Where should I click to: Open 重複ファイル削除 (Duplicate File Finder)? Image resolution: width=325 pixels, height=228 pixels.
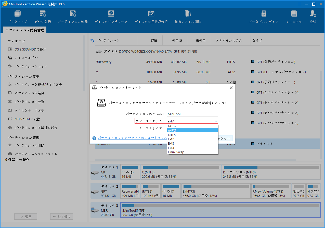[188, 16]
